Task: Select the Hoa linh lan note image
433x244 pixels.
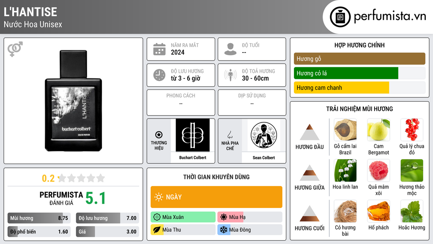Action: pyautogui.click(x=345, y=170)
